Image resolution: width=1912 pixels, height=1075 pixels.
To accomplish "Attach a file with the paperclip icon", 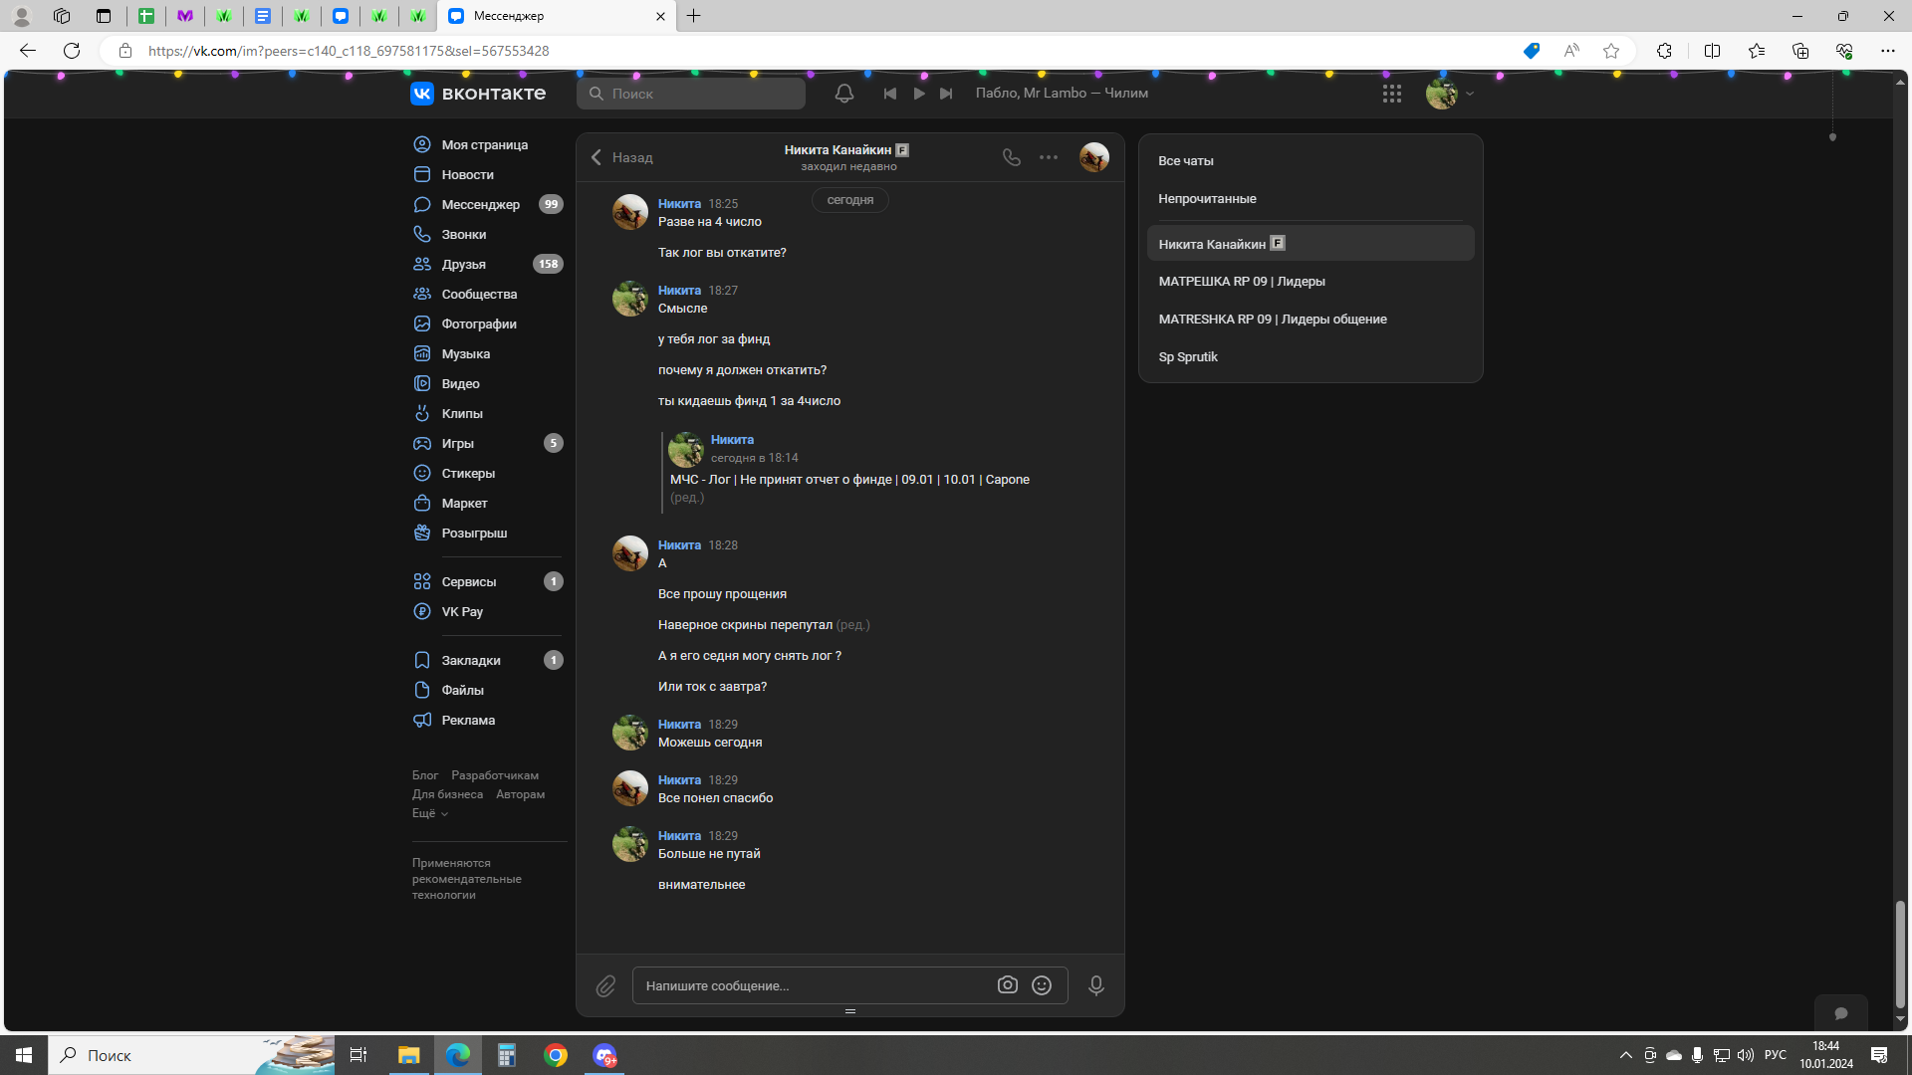I will pyautogui.click(x=605, y=985).
